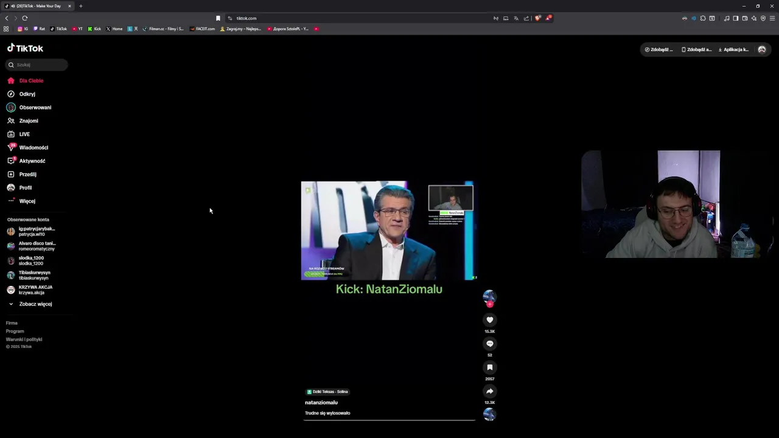
Task: Open Brave Rewards triangle icon
Action: (x=548, y=18)
